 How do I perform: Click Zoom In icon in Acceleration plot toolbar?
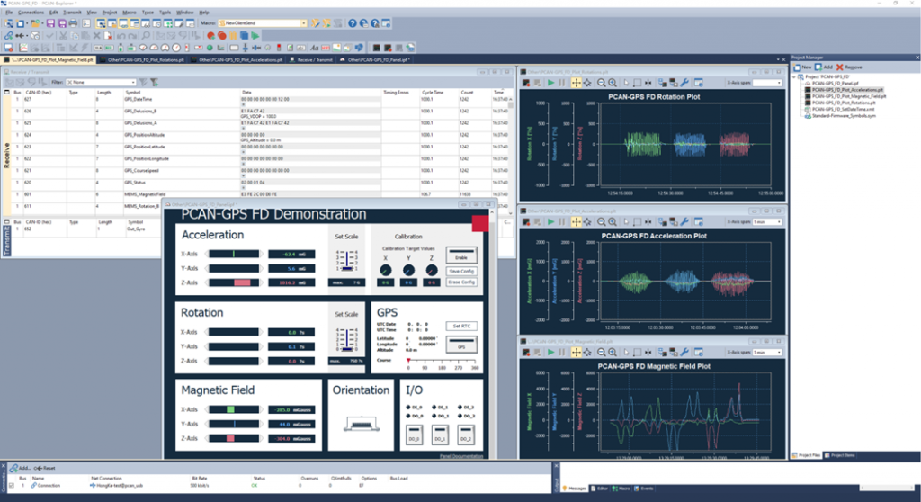tap(613, 221)
